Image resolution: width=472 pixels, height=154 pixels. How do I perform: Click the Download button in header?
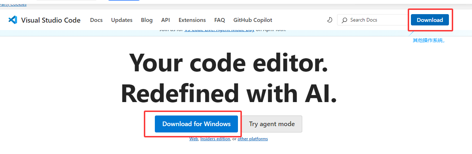[x=430, y=20]
